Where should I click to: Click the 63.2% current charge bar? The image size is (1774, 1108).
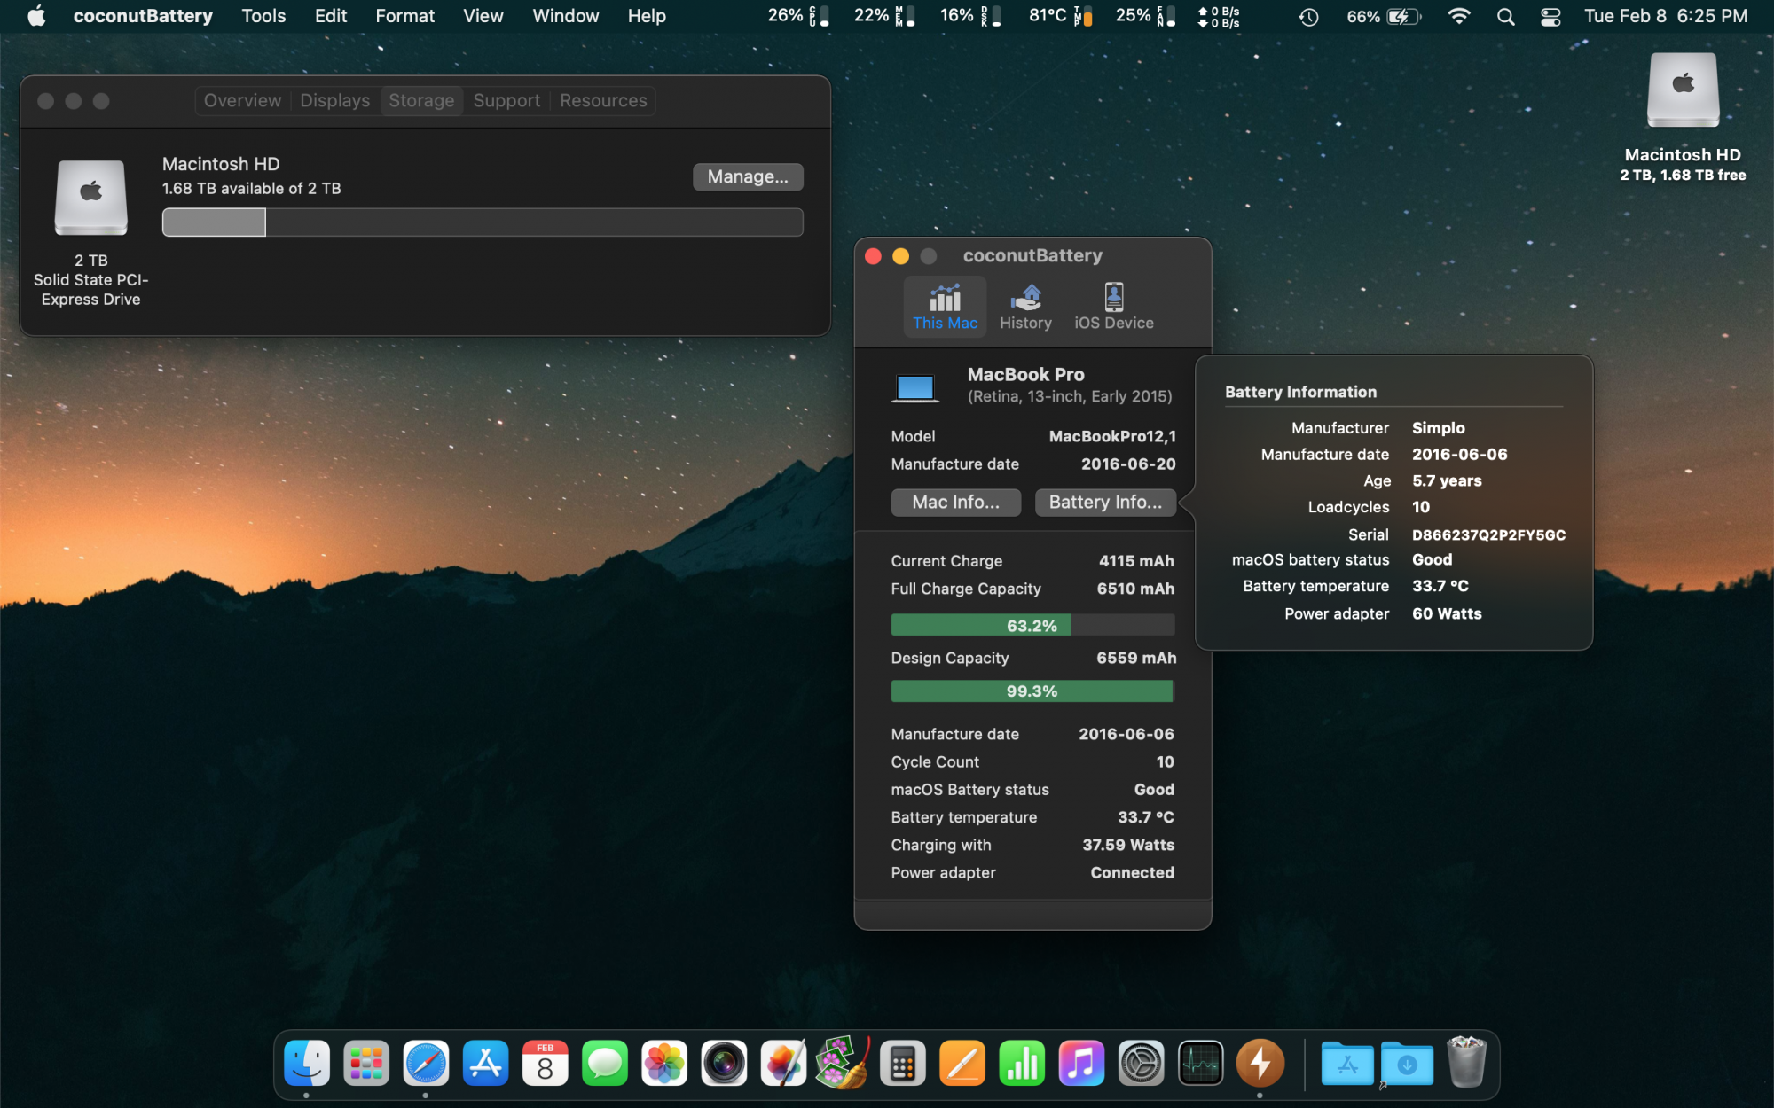(x=1032, y=625)
